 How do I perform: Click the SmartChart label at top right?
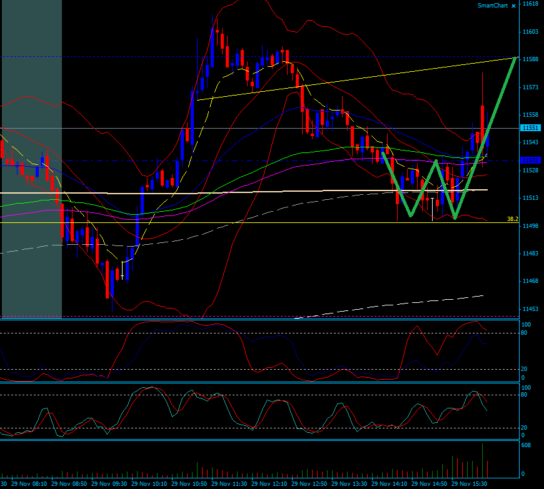492,6
